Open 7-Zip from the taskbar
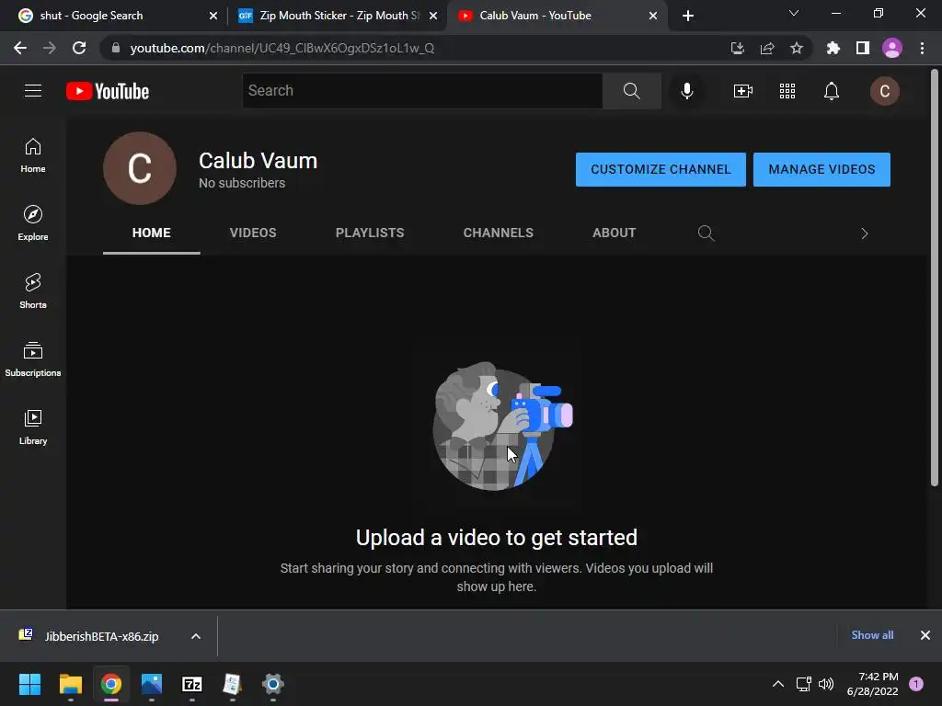Viewport: 942px width, 706px height. [x=191, y=684]
